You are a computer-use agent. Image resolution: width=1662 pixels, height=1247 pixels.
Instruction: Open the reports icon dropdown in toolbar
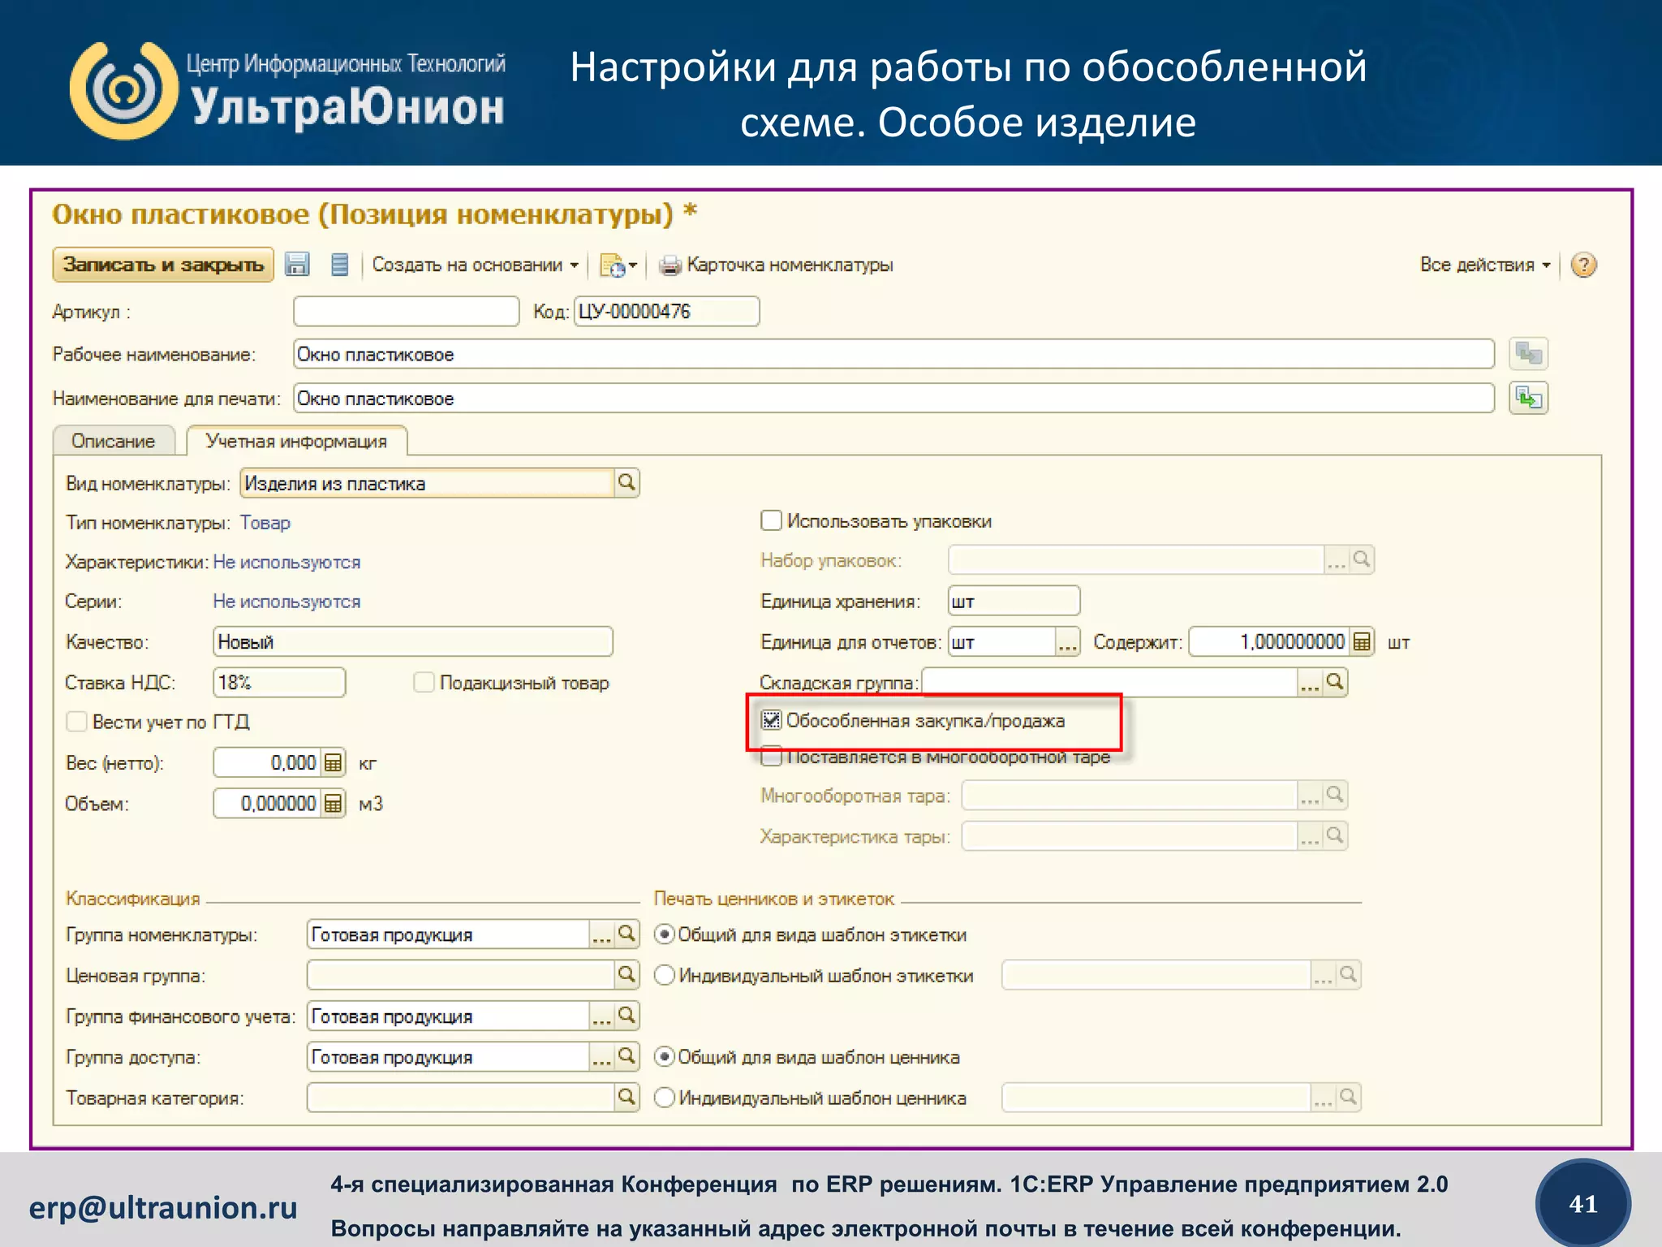(x=618, y=265)
